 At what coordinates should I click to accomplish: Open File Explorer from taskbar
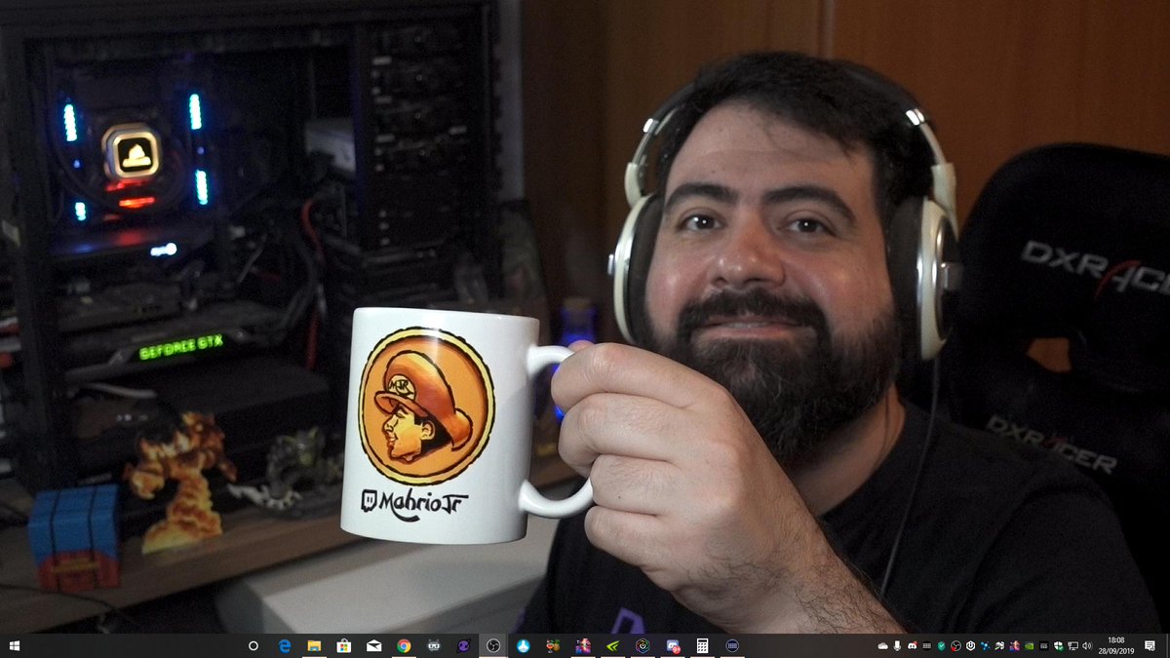coord(314,645)
